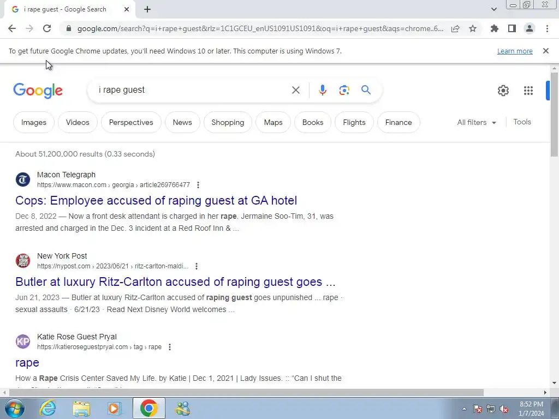
Task: Click the New York Post favicon
Action: pos(23,260)
